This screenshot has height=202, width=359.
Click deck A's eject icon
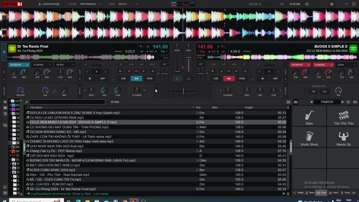(153, 71)
